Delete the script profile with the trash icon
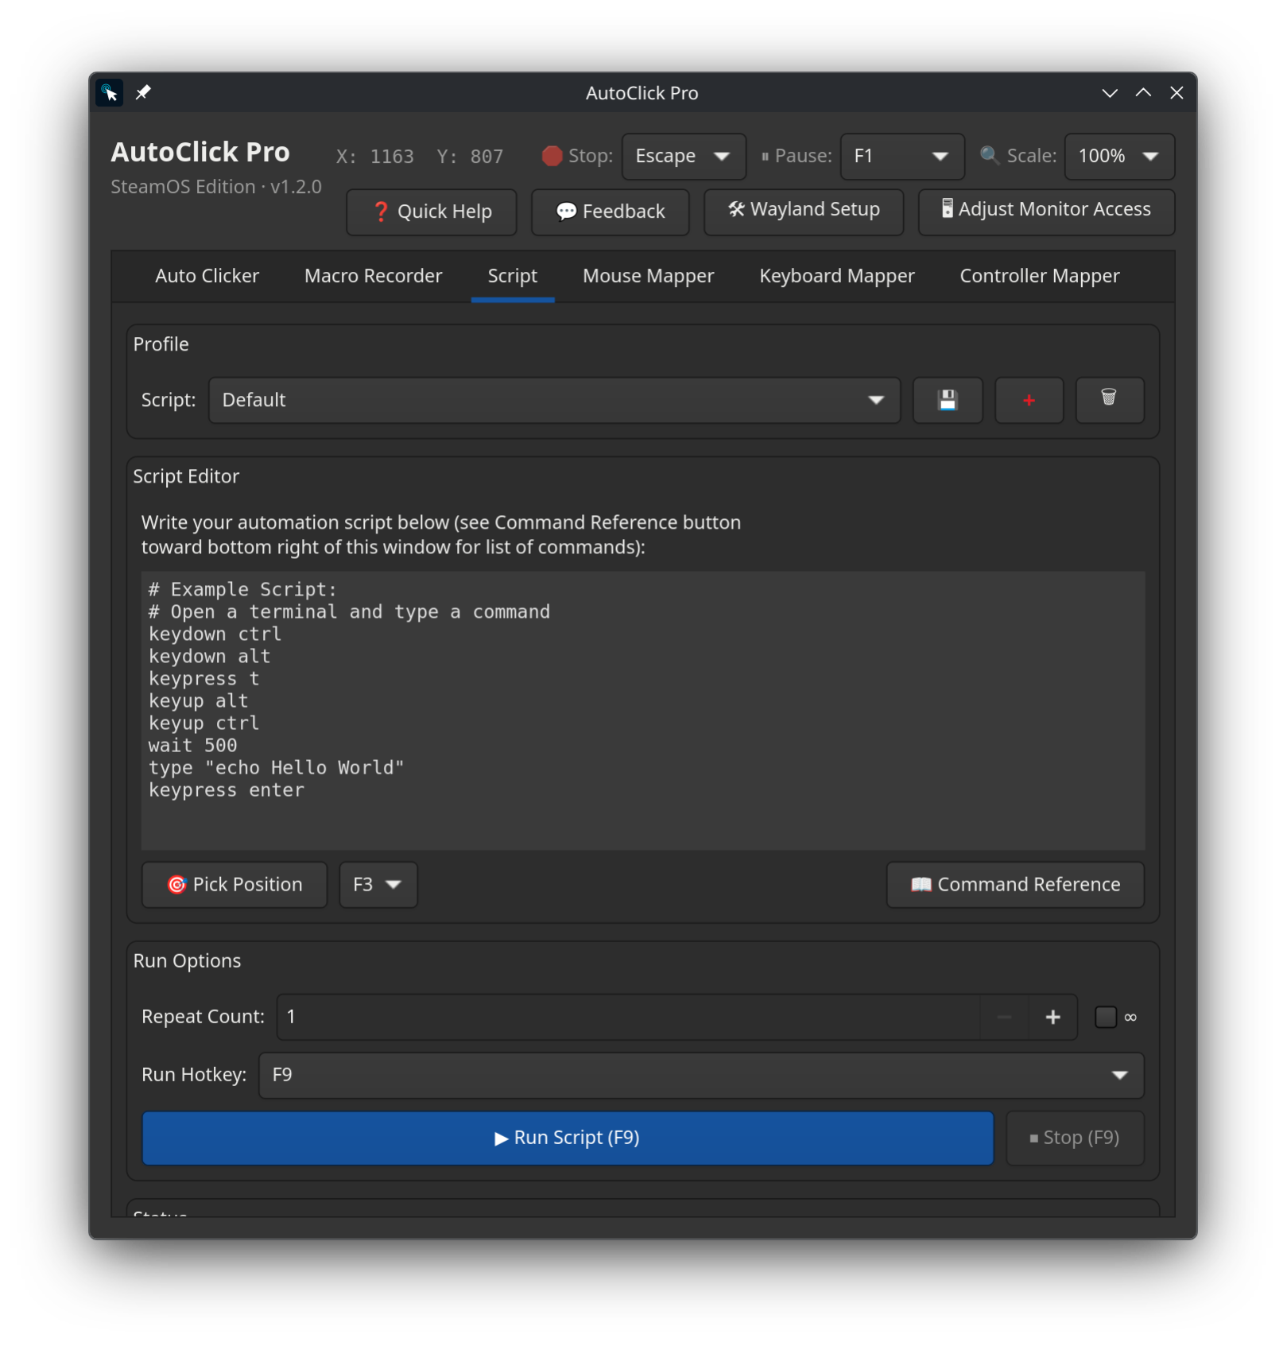 (x=1110, y=400)
